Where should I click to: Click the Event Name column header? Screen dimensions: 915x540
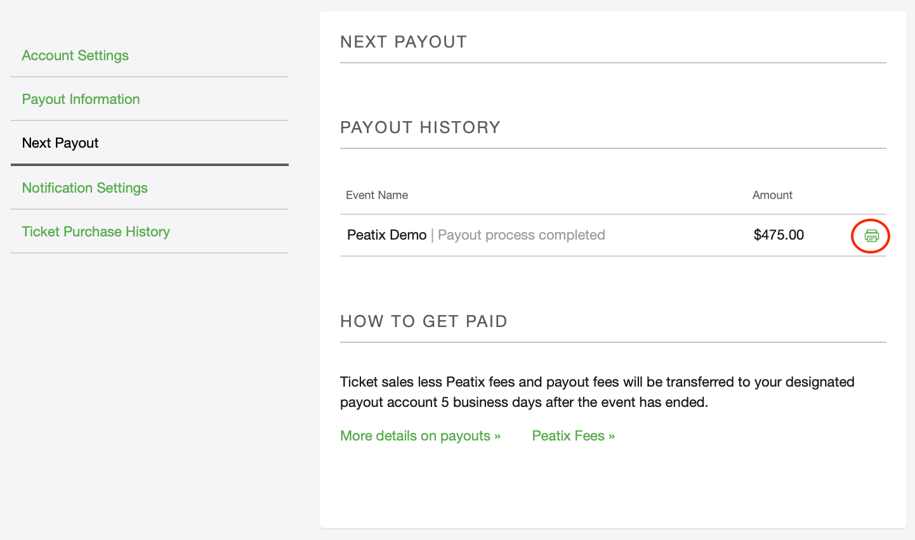[377, 195]
